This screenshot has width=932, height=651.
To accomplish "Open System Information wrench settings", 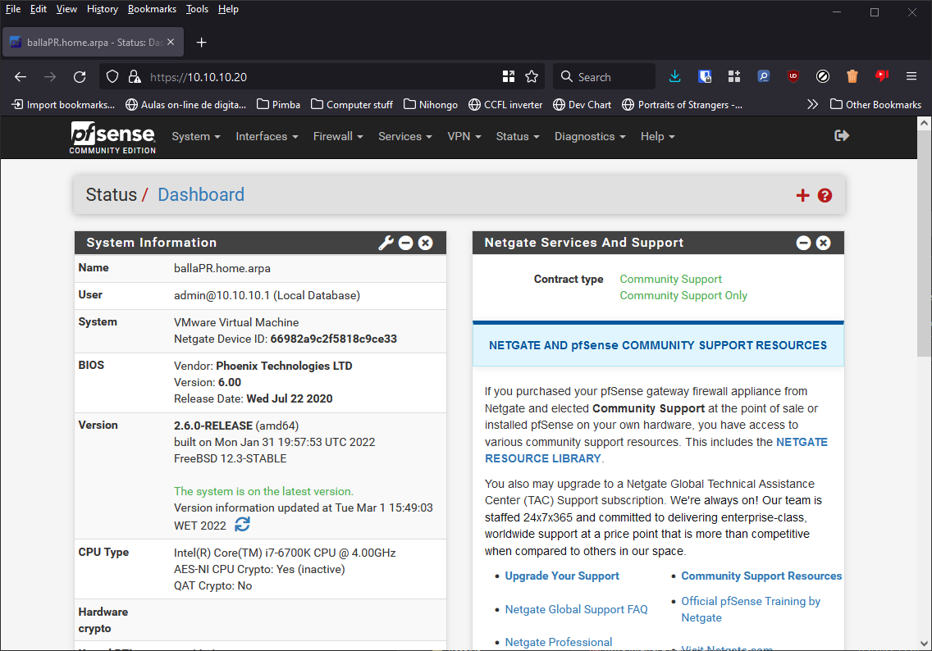I will [x=386, y=243].
